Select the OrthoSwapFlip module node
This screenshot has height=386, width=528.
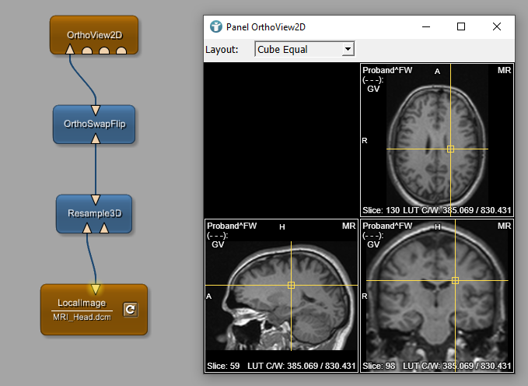click(94, 125)
